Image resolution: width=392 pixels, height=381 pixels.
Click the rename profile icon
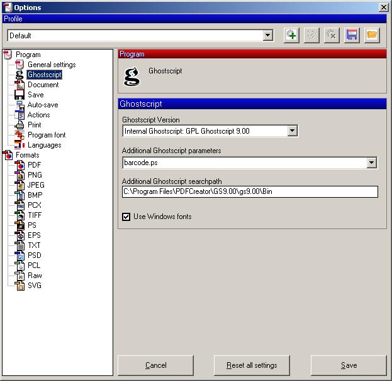[x=311, y=35]
